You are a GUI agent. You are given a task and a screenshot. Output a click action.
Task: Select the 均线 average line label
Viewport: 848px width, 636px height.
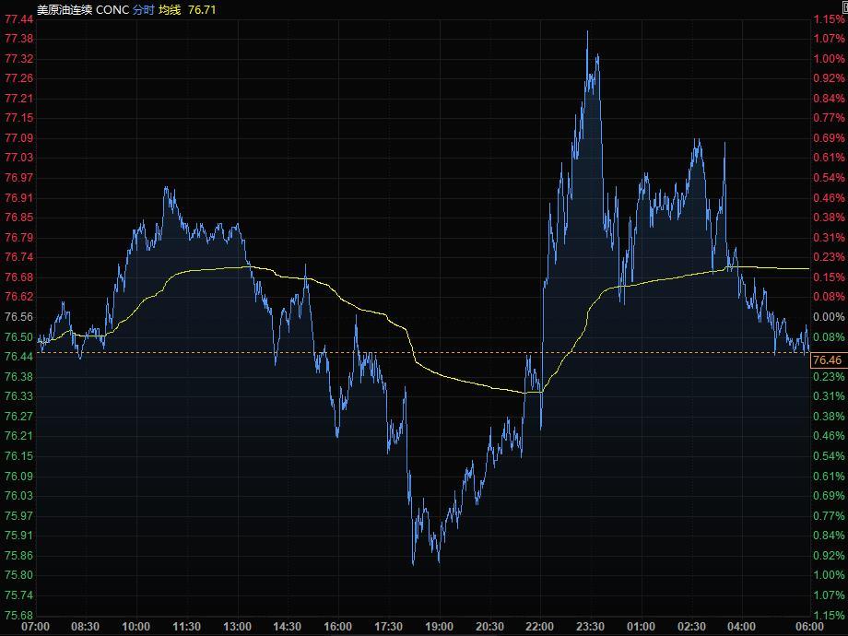pyautogui.click(x=170, y=9)
